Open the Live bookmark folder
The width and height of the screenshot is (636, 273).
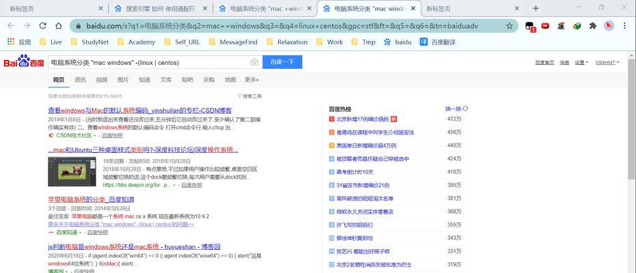51,42
